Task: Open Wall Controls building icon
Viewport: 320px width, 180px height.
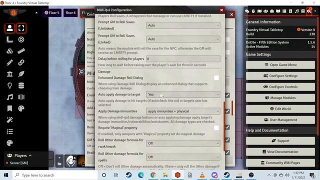Action: 9,74
